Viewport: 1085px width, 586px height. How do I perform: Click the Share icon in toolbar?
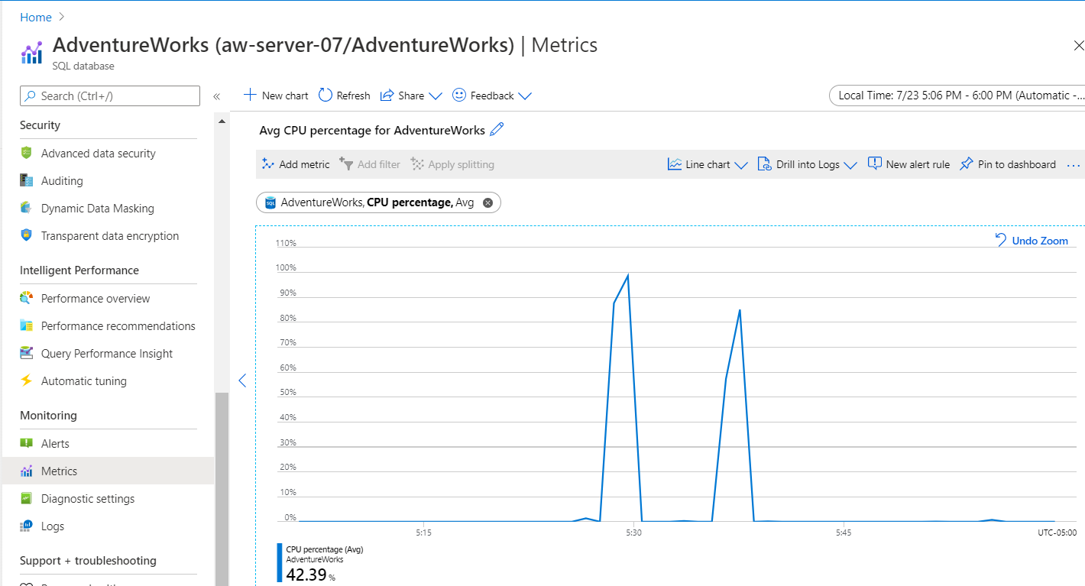387,95
